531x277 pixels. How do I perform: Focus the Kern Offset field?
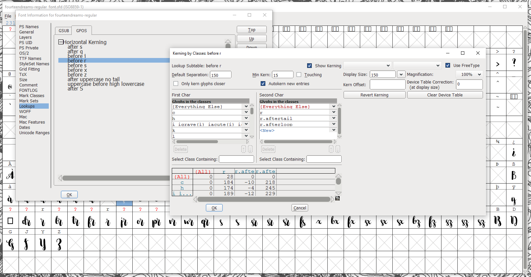[x=387, y=85]
